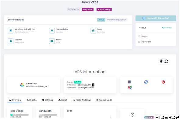Click the First available location text
180x120 pixels.
(62, 29)
